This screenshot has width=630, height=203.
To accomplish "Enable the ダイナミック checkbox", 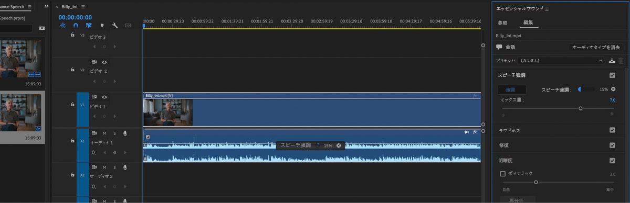I will click(503, 173).
